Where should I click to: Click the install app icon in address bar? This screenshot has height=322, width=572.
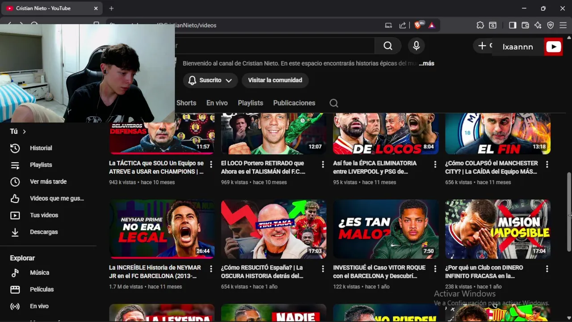[388, 25]
